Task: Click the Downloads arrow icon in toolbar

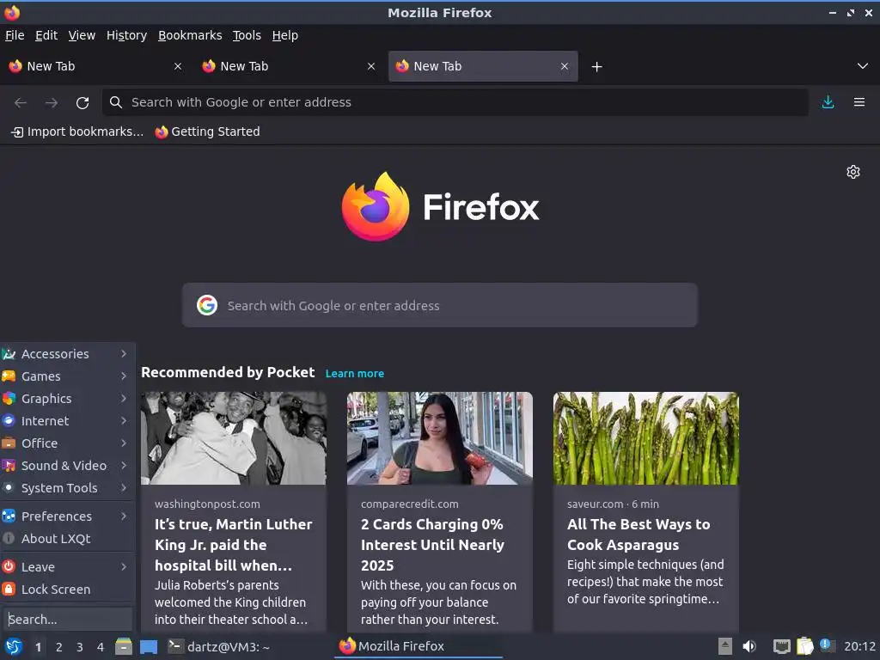Action: (x=828, y=102)
